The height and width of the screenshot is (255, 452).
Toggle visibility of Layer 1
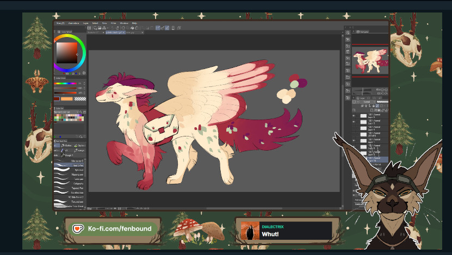(x=354, y=141)
